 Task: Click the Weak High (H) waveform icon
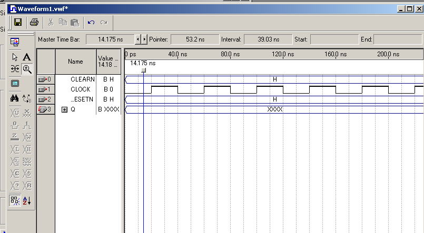(x=26, y=149)
